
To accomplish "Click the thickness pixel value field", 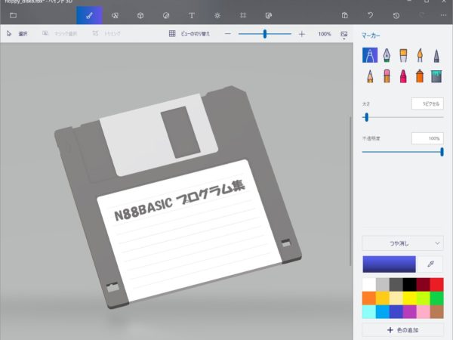I will tap(427, 104).
